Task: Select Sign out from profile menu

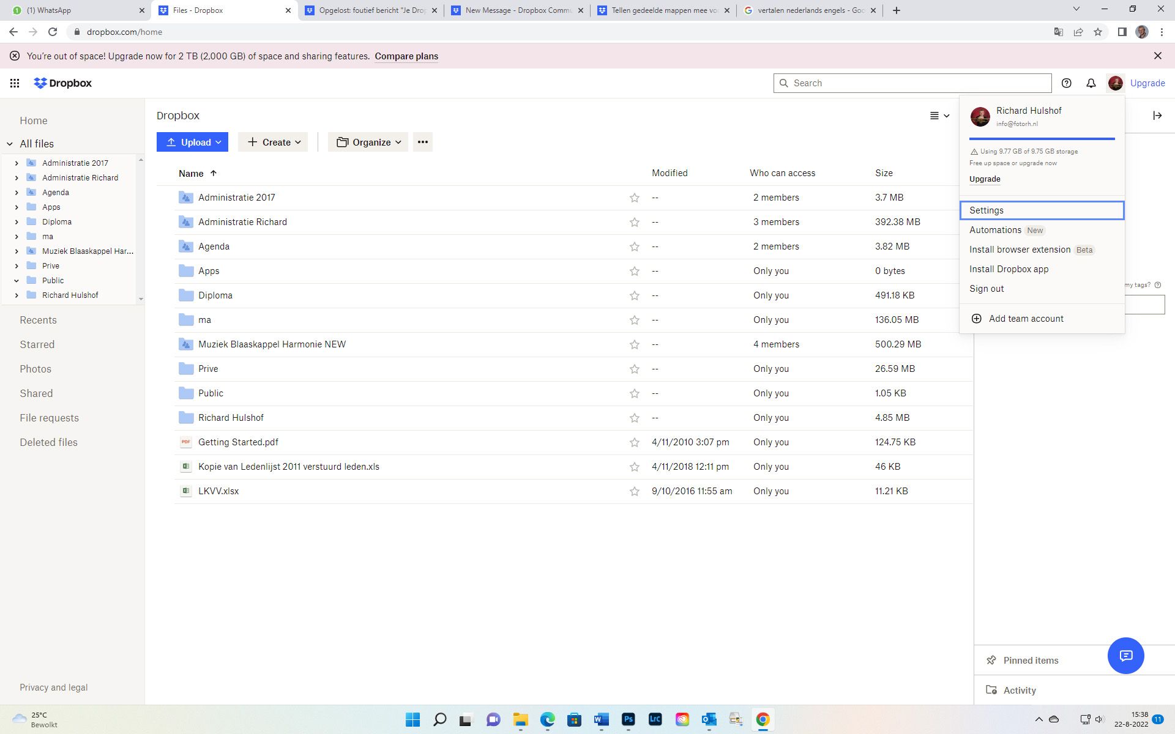Action: coord(987,288)
